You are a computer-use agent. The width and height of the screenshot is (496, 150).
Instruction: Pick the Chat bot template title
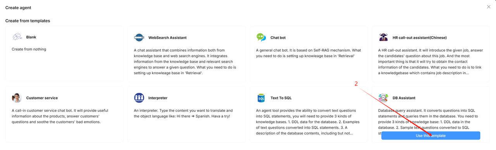tap(278, 37)
